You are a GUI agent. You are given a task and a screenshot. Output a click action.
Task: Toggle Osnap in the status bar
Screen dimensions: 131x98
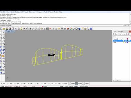coord(76,86)
